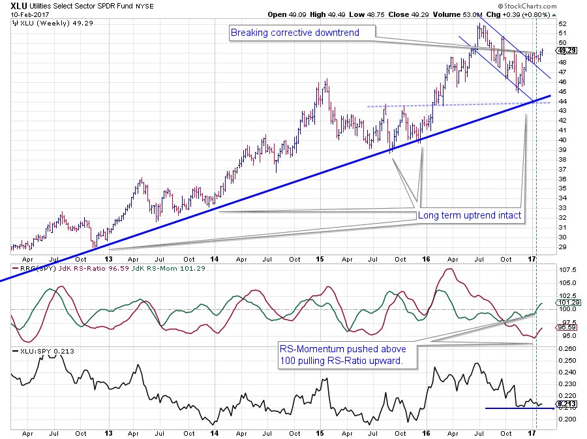Click the 107.5 label on RRG axis
This screenshot has height=439, width=587.
click(x=567, y=270)
